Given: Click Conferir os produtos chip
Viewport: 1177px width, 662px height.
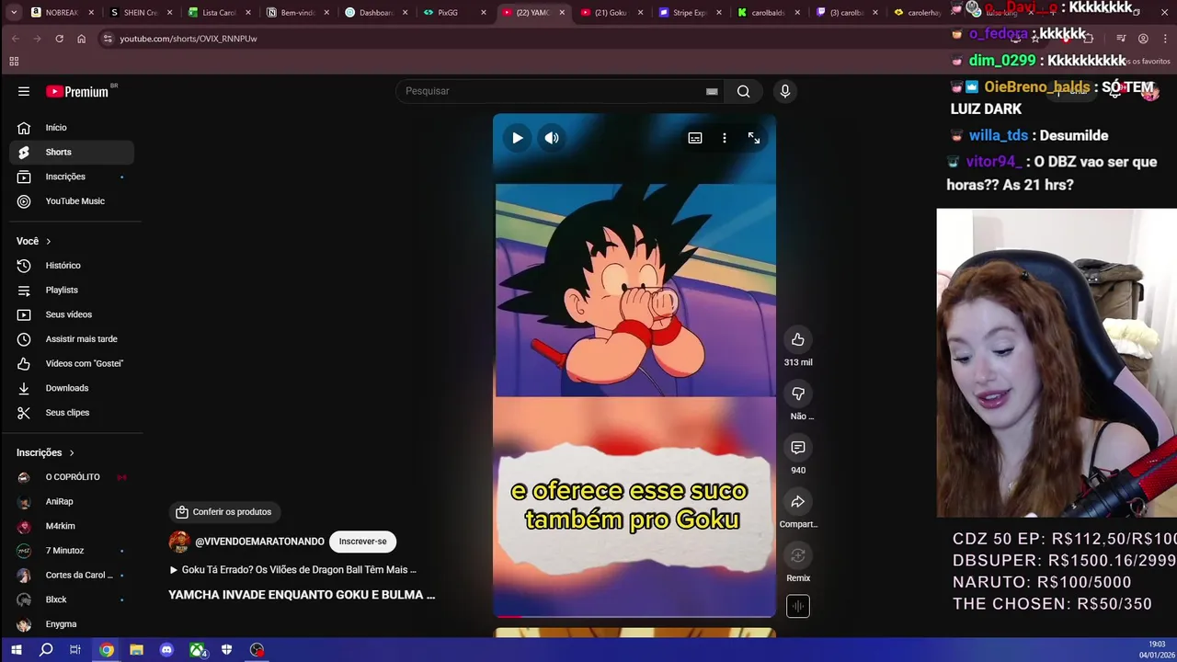Looking at the screenshot, I should click(225, 512).
